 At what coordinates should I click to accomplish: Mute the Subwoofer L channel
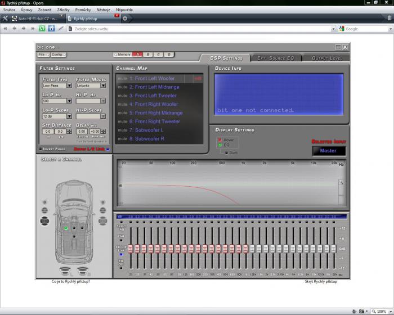[x=122, y=130]
